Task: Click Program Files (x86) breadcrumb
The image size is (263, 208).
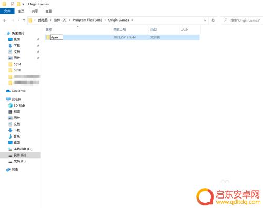Action: coord(87,20)
